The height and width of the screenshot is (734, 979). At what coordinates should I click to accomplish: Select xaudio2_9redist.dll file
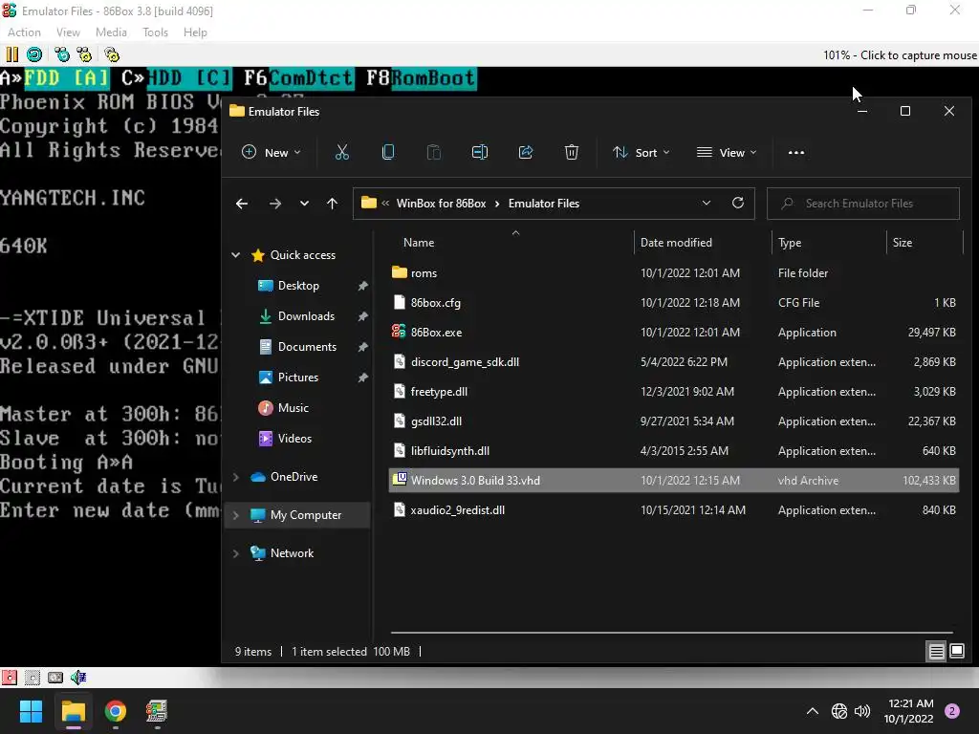point(674,510)
